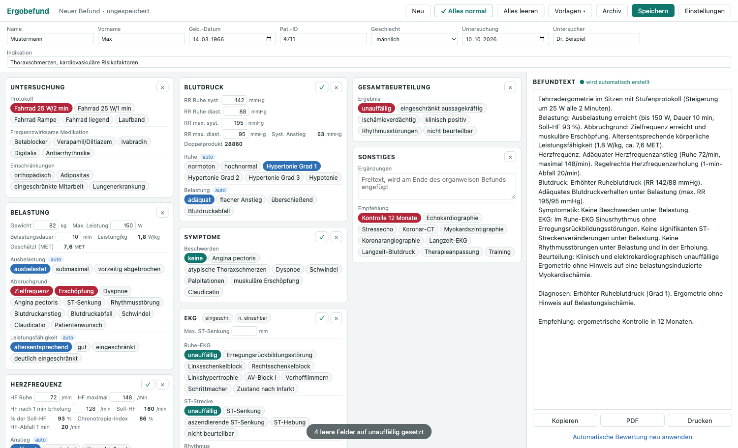
Task: Mark Herzfrequenz section normal with checkmark icon
Action: (148, 384)
